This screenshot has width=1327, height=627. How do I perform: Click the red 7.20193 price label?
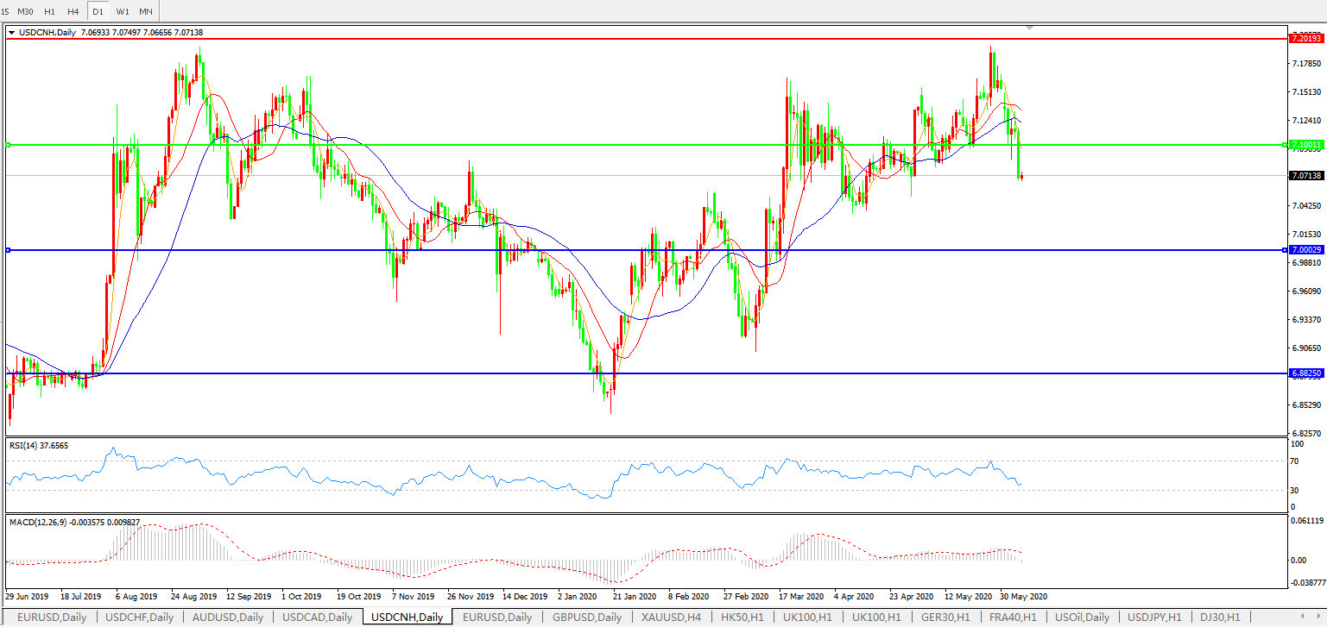coord(1305,39)
